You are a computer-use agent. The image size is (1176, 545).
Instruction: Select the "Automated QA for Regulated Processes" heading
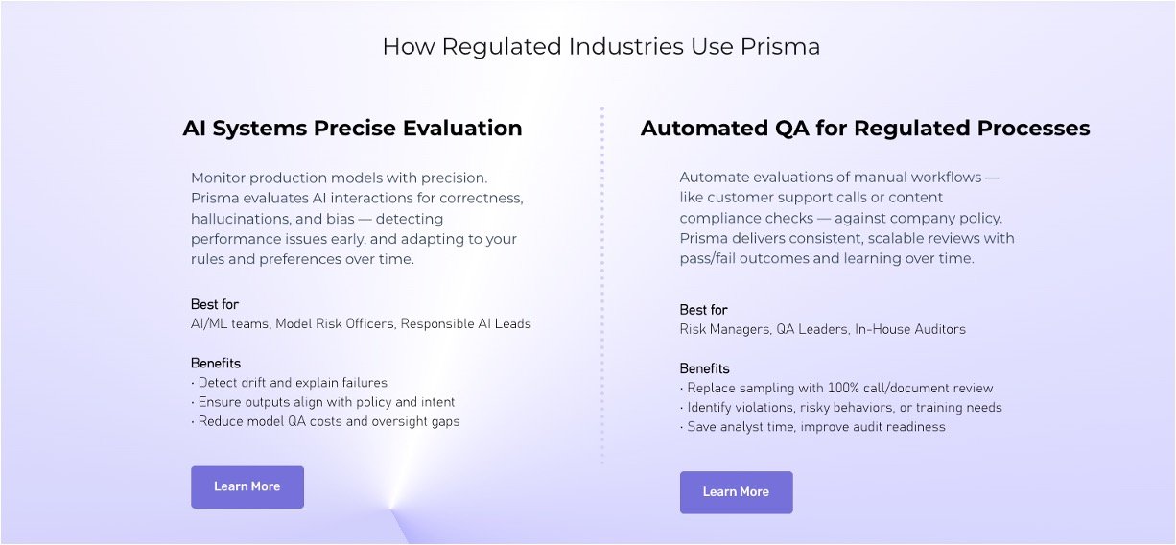pyautogui.click(x=864, y=129)
